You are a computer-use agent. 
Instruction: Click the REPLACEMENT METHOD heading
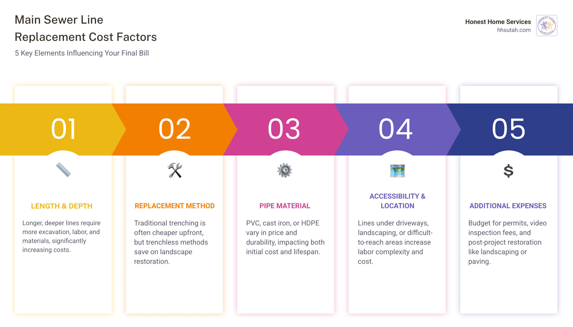[x=175, y=206]
